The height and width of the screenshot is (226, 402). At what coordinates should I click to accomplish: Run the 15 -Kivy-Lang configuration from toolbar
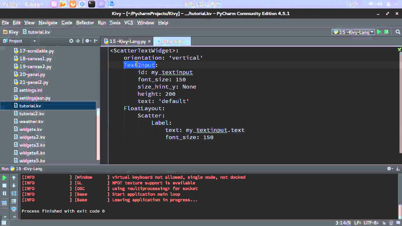pos(379,32)
